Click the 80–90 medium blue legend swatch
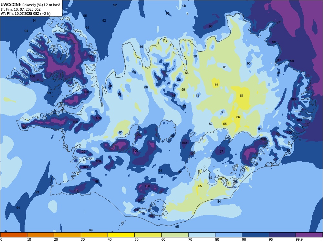Image resolution: width=323 pixels, height=242 pixels. coord(229,235)
